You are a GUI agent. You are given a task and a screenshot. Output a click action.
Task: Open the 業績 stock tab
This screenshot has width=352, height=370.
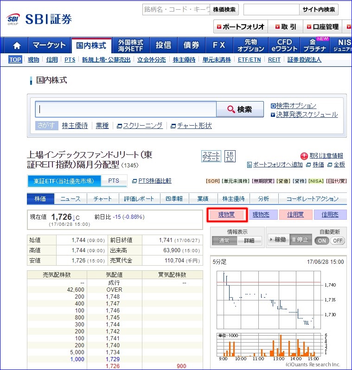click(203, 199)
